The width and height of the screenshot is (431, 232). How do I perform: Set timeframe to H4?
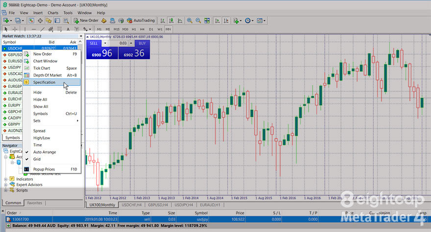pyautogui.click(x=142, y=29)
